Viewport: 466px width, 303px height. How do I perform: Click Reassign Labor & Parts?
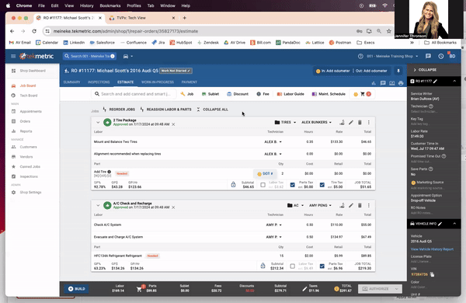(166, 110)
